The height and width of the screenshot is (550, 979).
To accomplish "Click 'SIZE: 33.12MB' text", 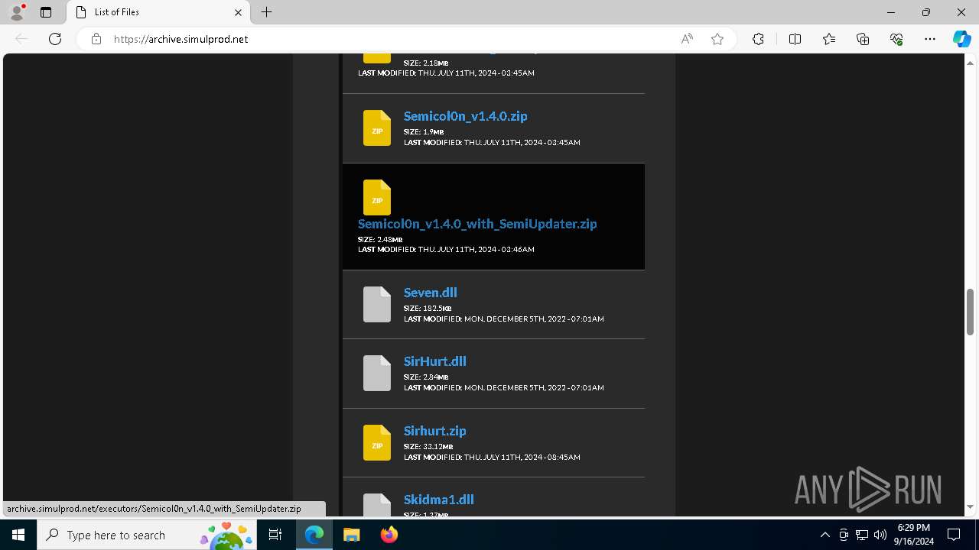I will pyautogui.click(x=428, y=446).
